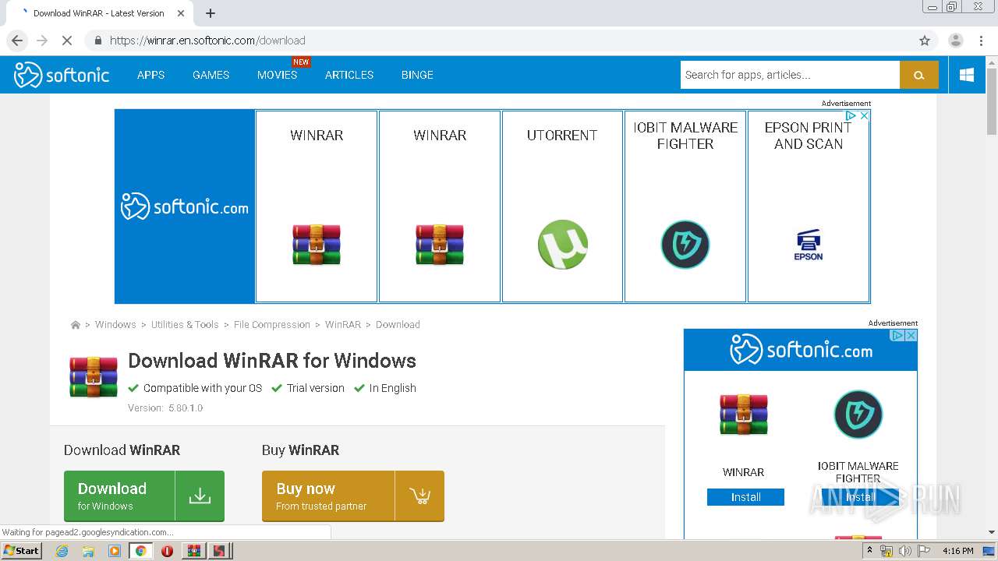The image size is (998, 561).
Task: Click the uTorrent icon in banner ad
Action: point(562,245)
